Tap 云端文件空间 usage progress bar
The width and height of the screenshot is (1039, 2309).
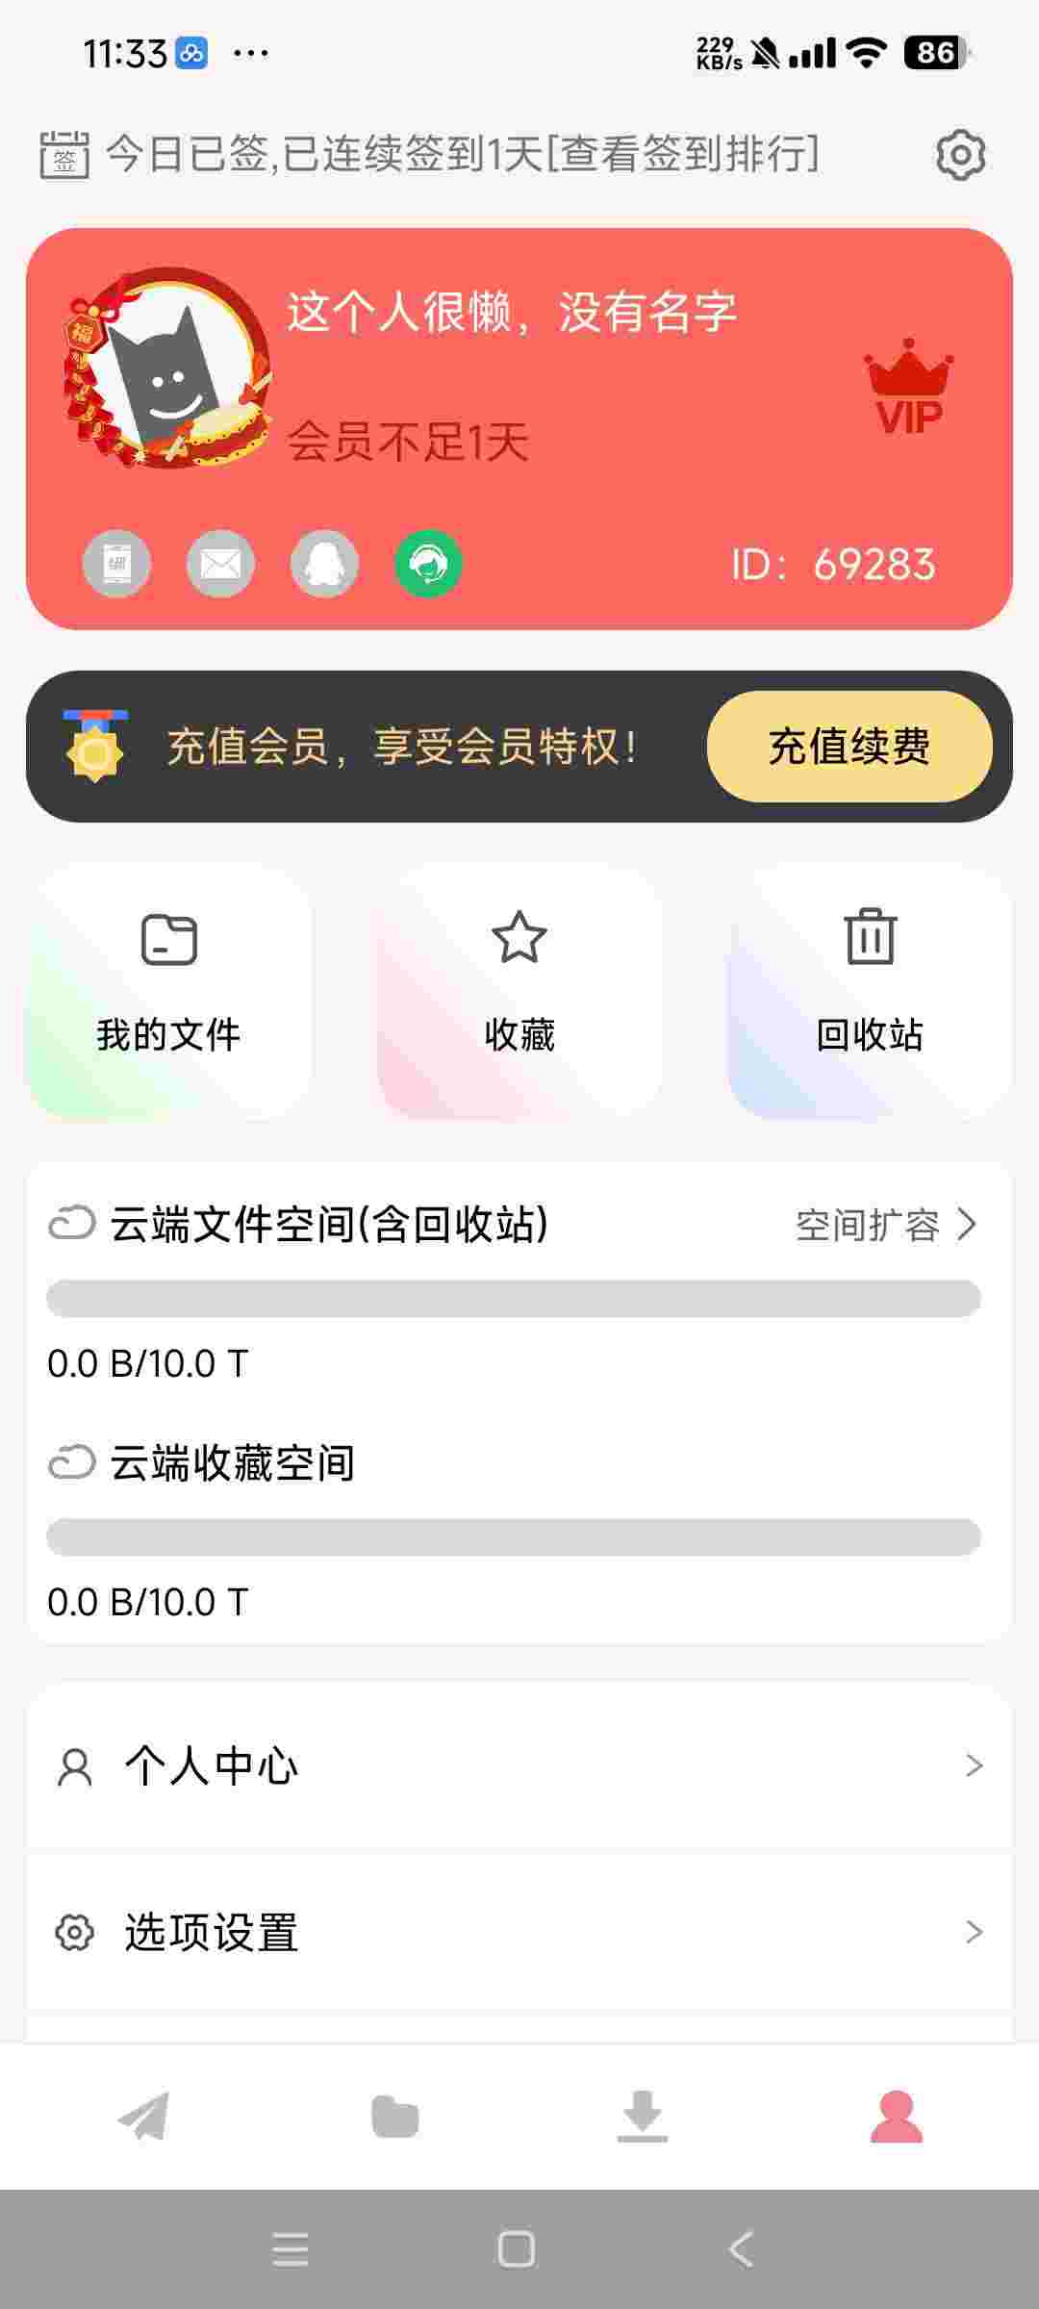click(514, 1298)
